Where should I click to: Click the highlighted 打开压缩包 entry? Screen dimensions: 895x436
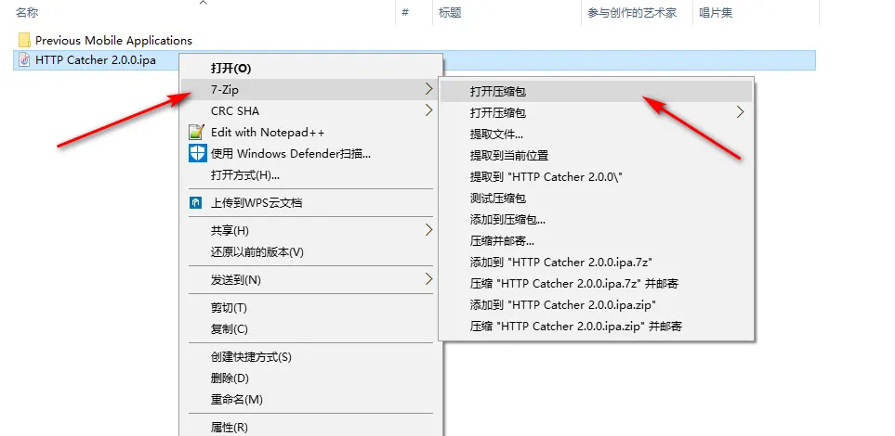click(597, 91)
